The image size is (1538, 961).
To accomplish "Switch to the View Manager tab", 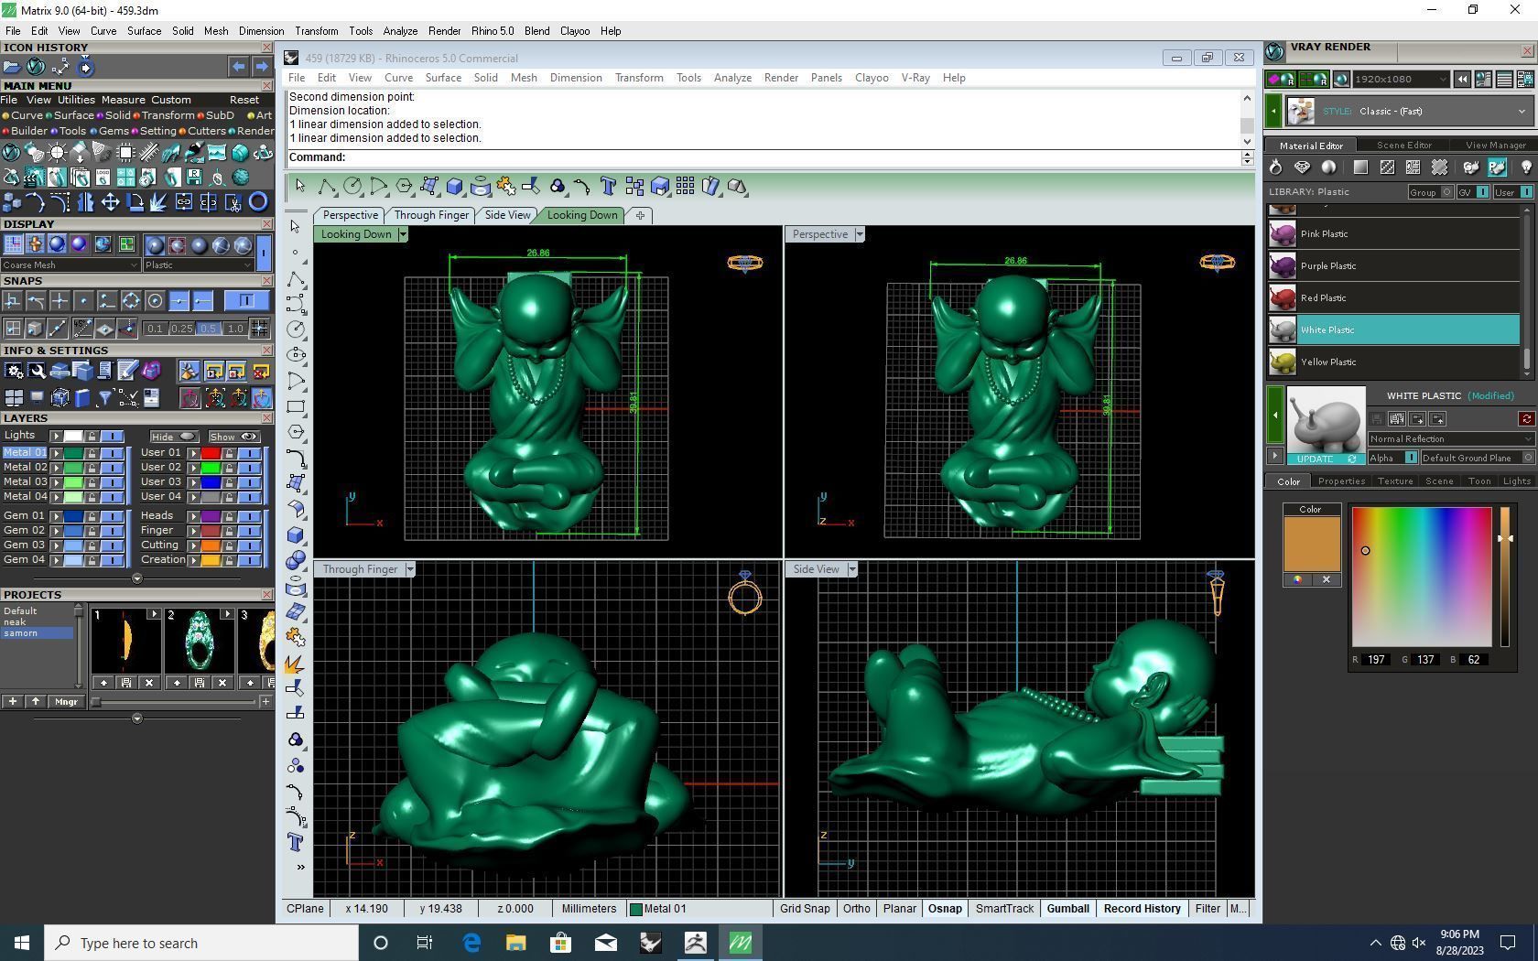I will tap(1495, 146).
